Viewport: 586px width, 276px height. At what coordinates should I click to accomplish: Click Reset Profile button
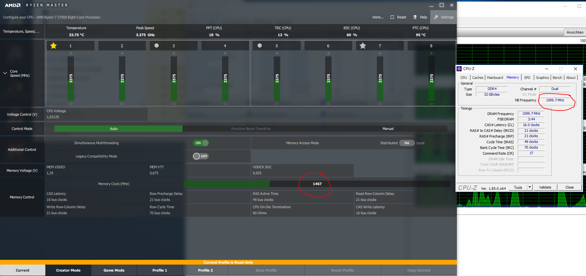[342, 270]
